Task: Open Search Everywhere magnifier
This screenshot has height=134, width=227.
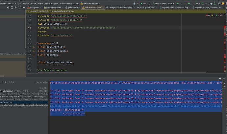Action: pyautogui.click(x=219, y=4)
